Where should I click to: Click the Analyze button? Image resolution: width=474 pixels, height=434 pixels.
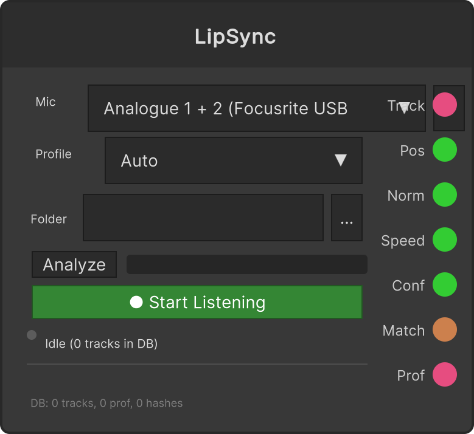pyautogui.click(x=74, y=264)
